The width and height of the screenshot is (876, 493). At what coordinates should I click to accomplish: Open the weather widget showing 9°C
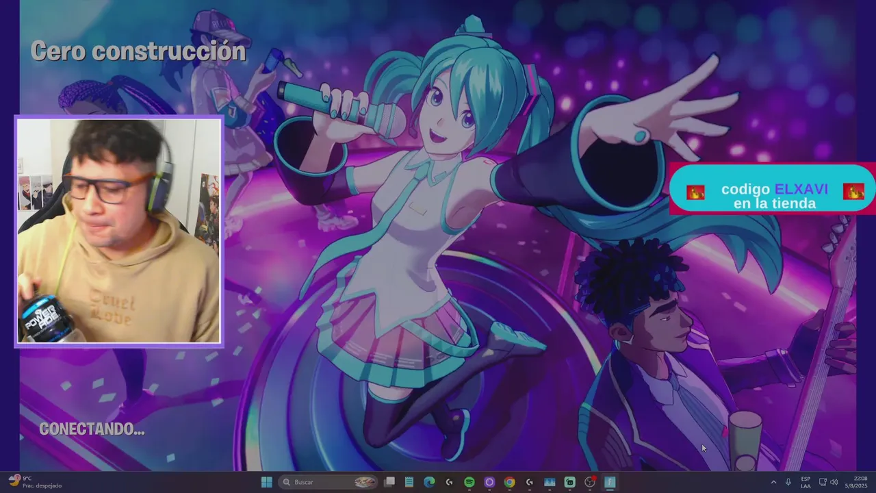(35, 482)
